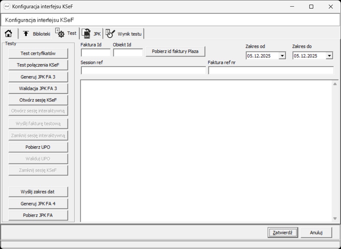Click the output area scrollbar down arrow
Image resolution: width=341 pixels, height=249 pixels.
[335, 218]
